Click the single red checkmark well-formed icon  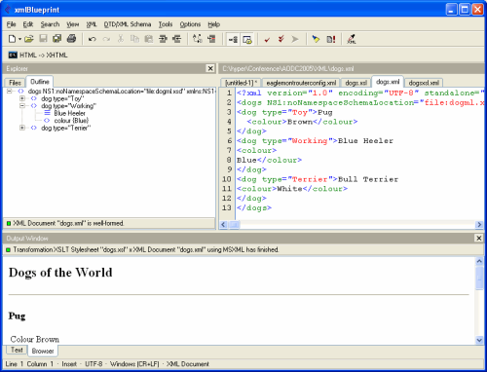point(267,40)
